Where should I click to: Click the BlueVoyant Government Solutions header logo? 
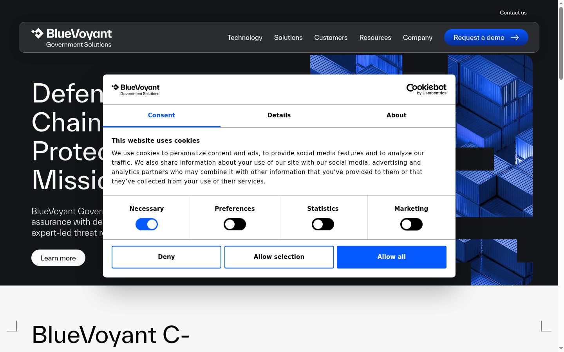point(71,38)
